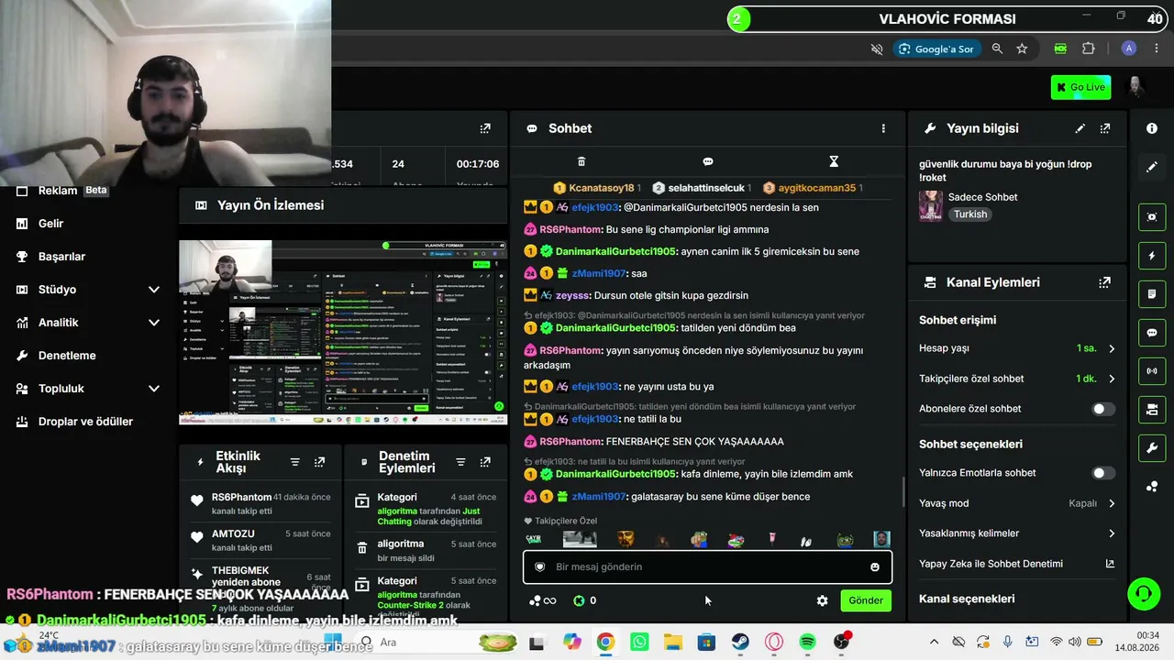Toggle the channel actions icon in sidebar

[1152, 409]
